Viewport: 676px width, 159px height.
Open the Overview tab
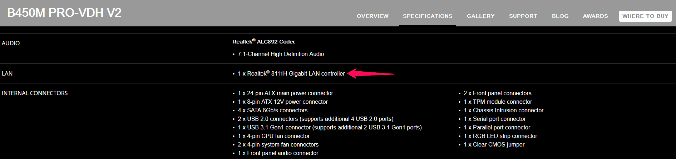click(x=372, y=16)
